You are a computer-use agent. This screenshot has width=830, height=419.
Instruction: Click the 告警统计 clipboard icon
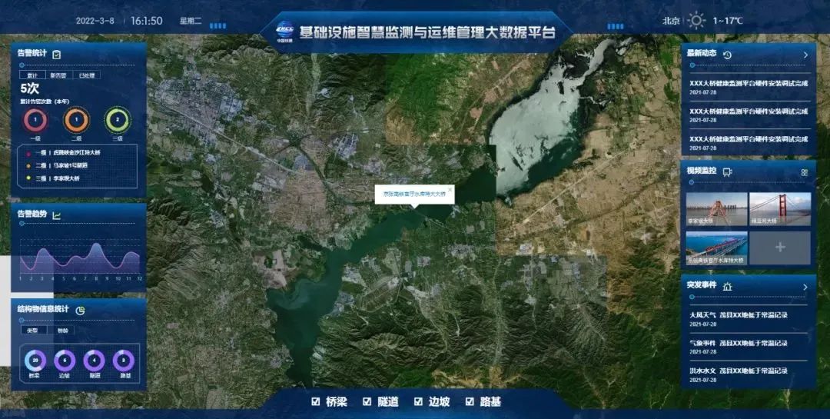click(x=57, y=54)
